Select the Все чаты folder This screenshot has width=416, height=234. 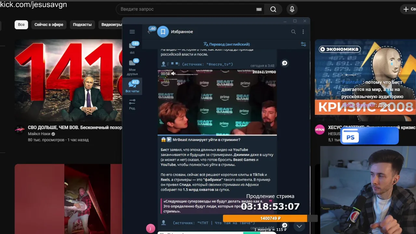click(132, 86)
